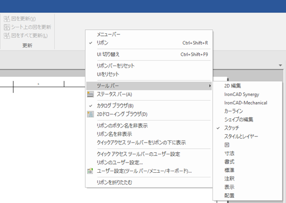This screenshot has width=286, height=203.
Task: Uncheck the リボン ribbon option
Action: click(x=149, y=43)
